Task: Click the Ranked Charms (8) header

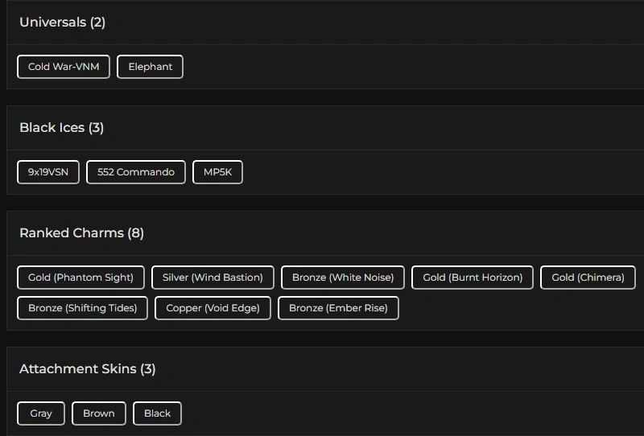Action: pyautogui.click(x=81, y=233)
